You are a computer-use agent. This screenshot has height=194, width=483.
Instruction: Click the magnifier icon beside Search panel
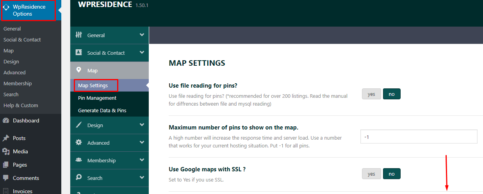tap(78, 178)
